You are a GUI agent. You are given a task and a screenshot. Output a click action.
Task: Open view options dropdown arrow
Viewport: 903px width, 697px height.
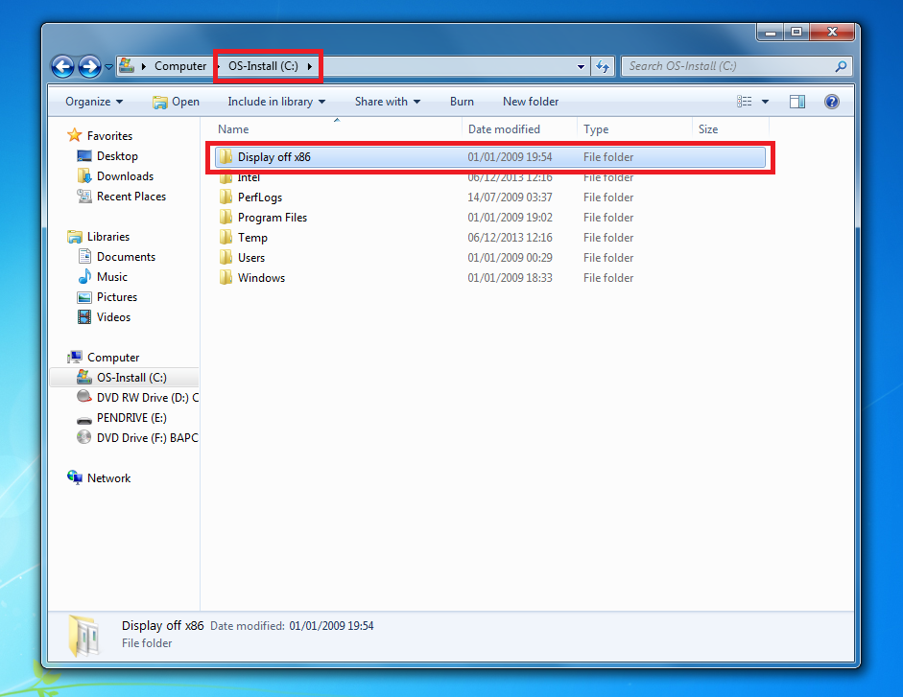coord(765,102)
